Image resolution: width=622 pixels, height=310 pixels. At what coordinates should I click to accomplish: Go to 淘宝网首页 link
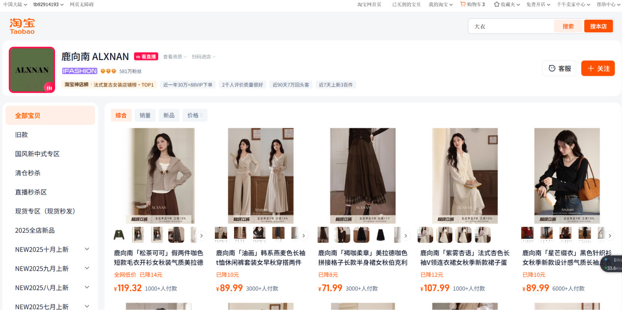369,4
